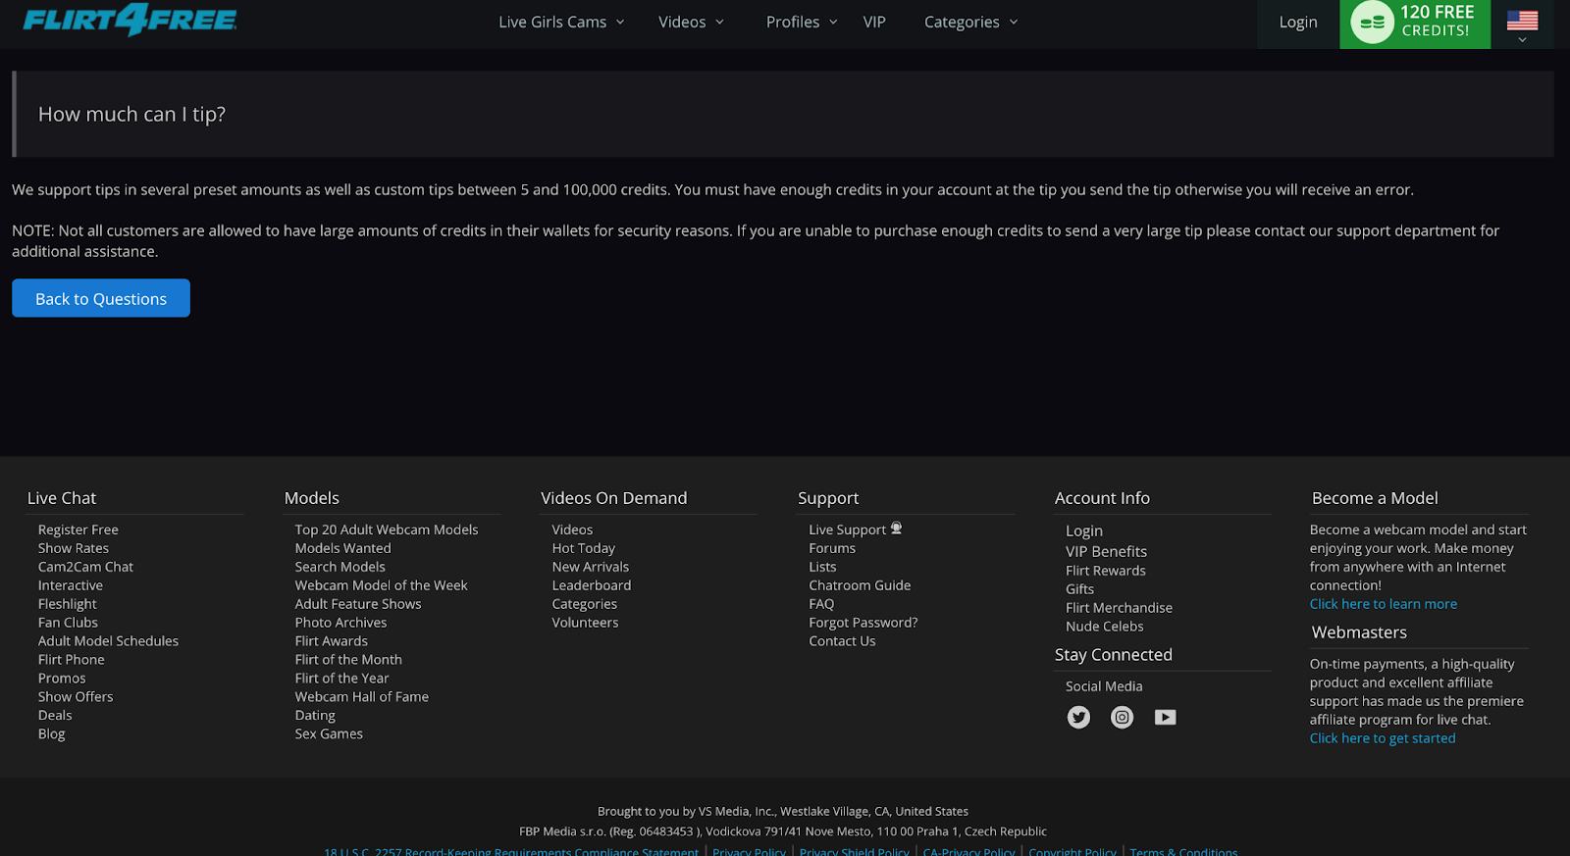The height and width of the screenshot is (856, 1570).
Task: Open the 2257 Record-Keeping Compliance Statement link
Action: pos(511,851)
